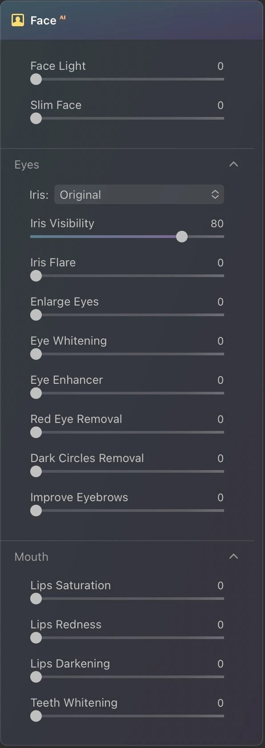Viewport: 265px width, 748px height.
Task: Click the Improve Eyebrows slider handle
Action: [x=36, y=511]
